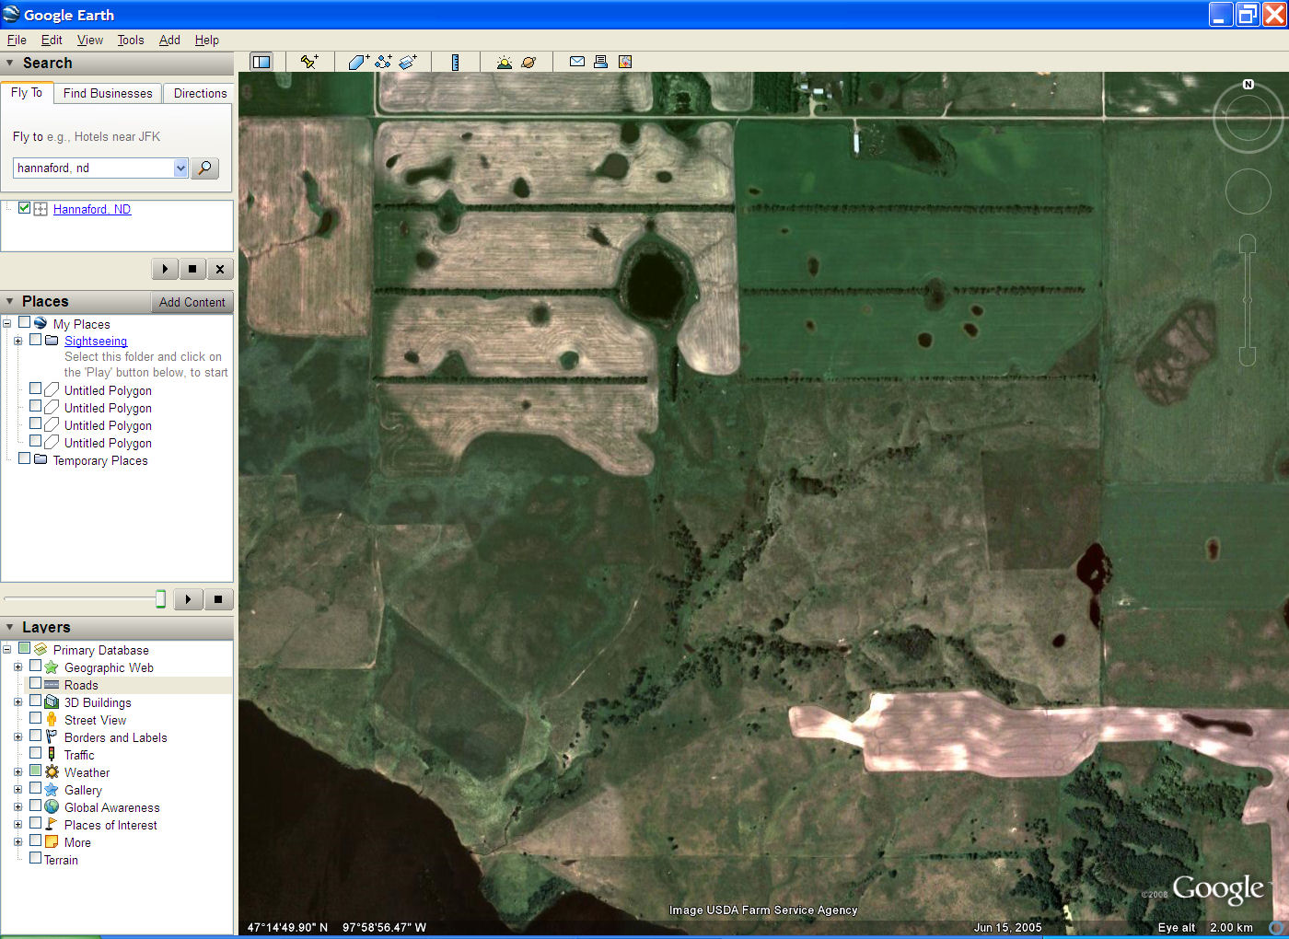Switch planets with the Saturn icon
This screenshot has width=1289, height=939.
click(528, 62)
